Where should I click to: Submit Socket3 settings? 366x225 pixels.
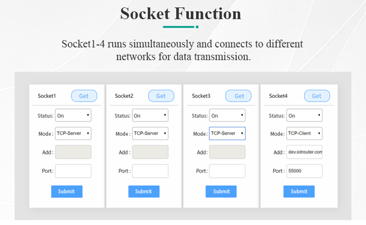[x=221, y=191]
